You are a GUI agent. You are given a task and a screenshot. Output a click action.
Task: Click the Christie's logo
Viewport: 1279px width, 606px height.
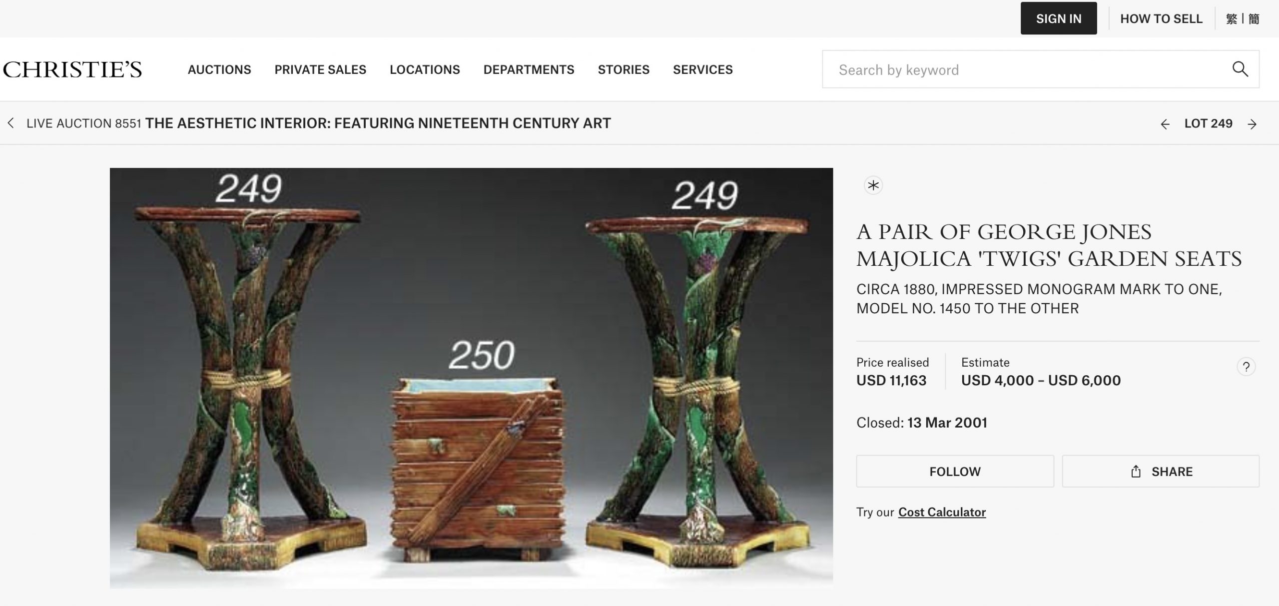pos(72,69)
